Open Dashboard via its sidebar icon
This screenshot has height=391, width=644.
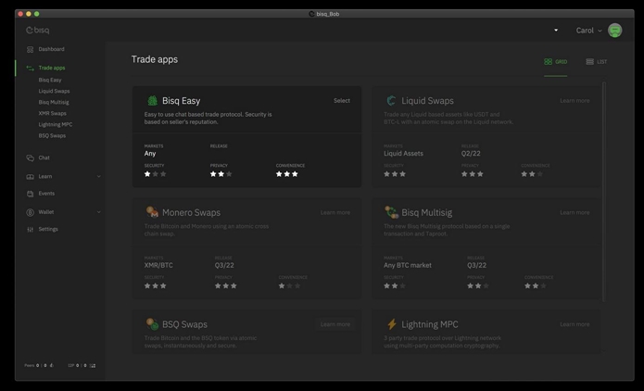click(30, 49)
